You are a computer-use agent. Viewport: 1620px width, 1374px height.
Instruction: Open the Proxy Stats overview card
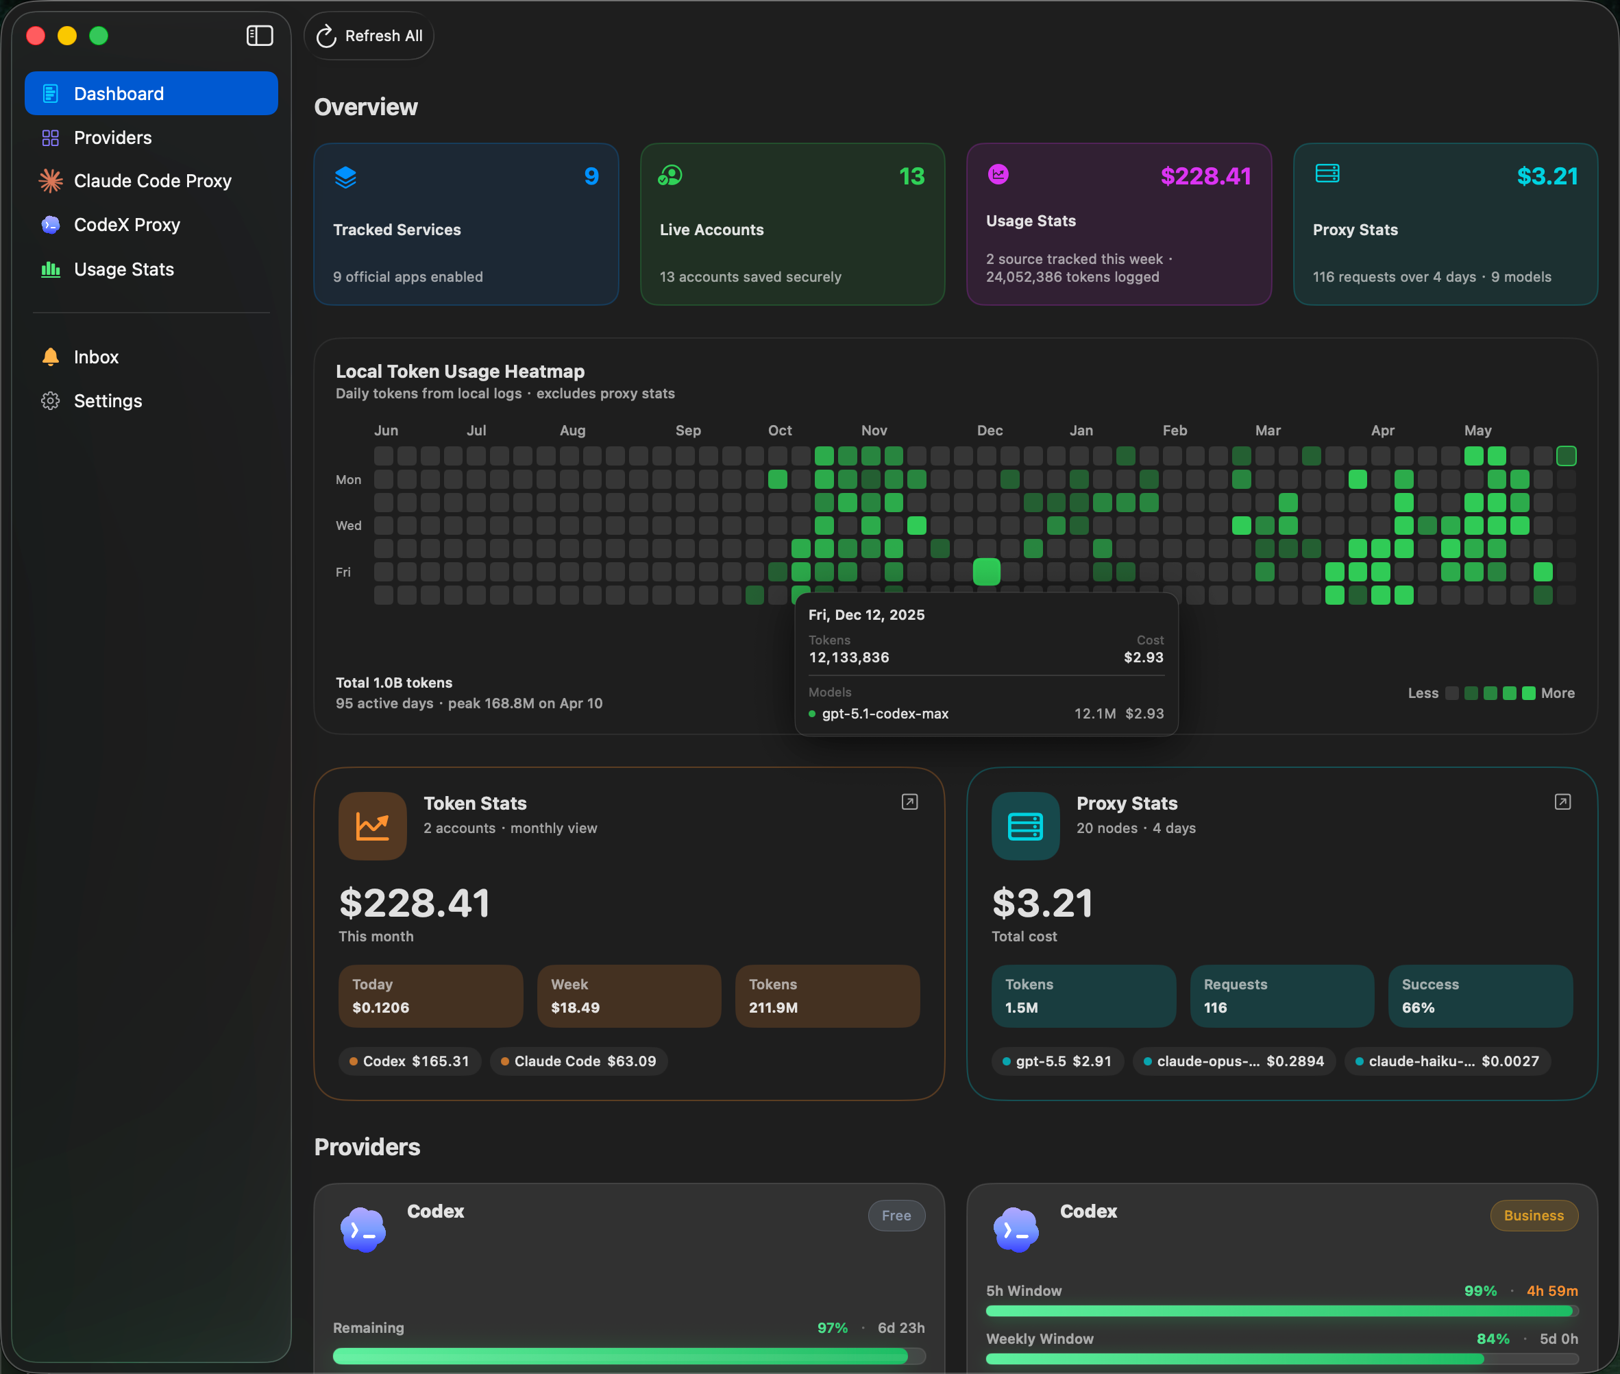pos(1445,224)
